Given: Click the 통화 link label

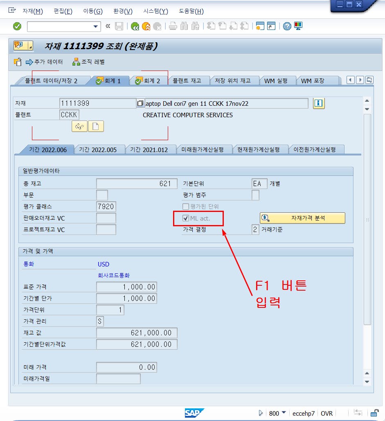Looking at the screenshot, I should [29, 264].
